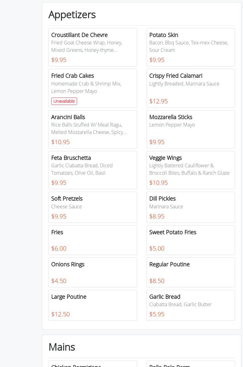The height and width of the screenshot is (367, 243).
Task: Add Arancini Balls from the appetizers
Action: (93, 129)
